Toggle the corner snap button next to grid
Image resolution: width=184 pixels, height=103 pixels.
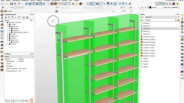(x=94, y=4)
